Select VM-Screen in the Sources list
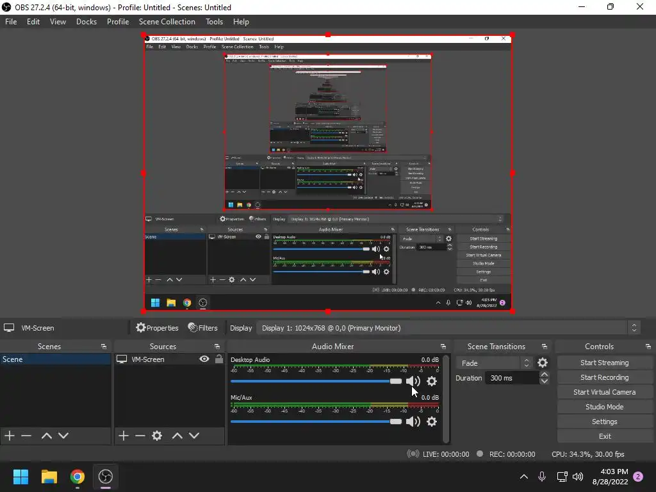656x492 pixels. pos(148,359)
